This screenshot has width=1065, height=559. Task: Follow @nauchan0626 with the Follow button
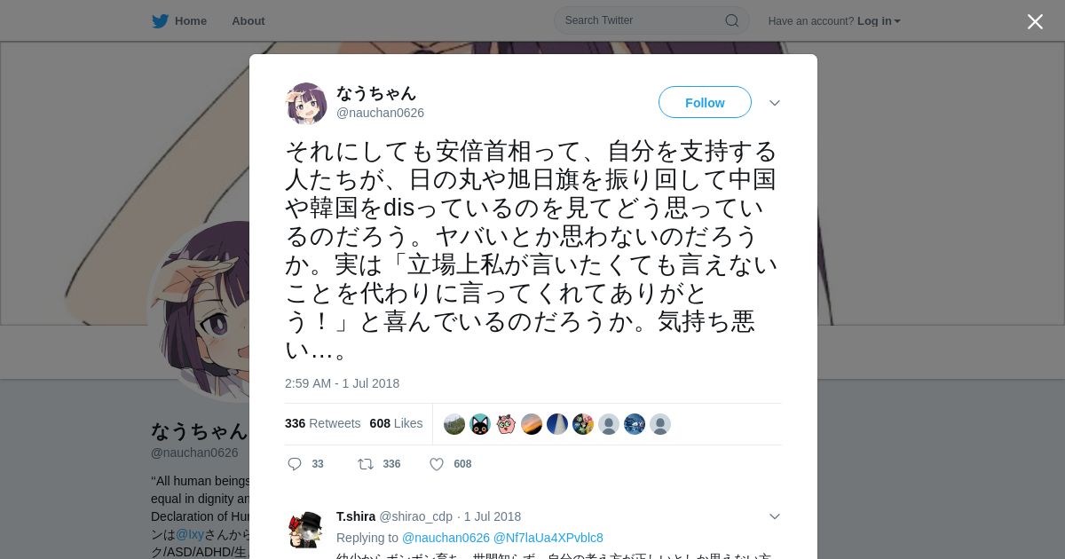point(705,102)
